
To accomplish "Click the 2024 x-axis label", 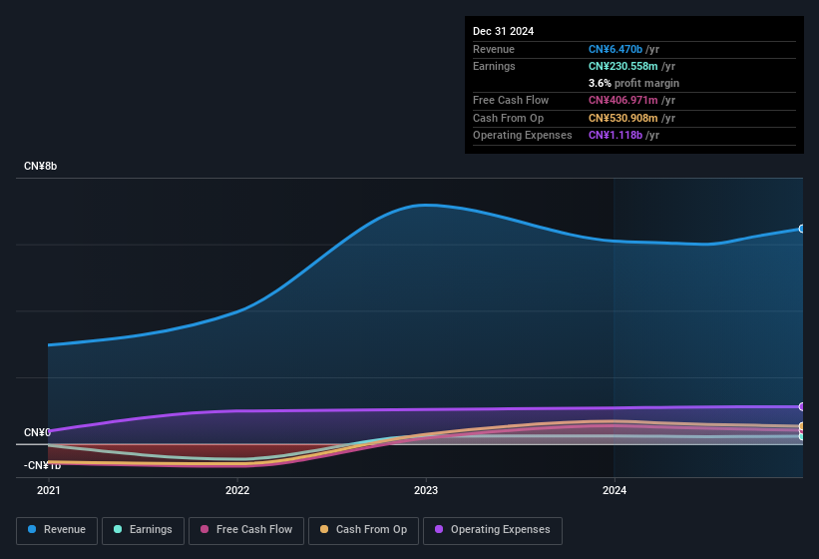I will pyautogui.click(x=614, y=490).
